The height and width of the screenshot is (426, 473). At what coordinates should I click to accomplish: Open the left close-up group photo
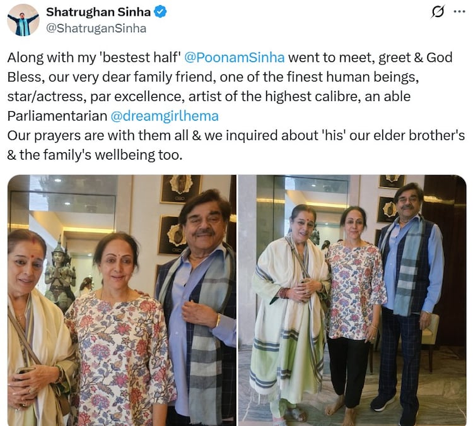coord(122,300)
